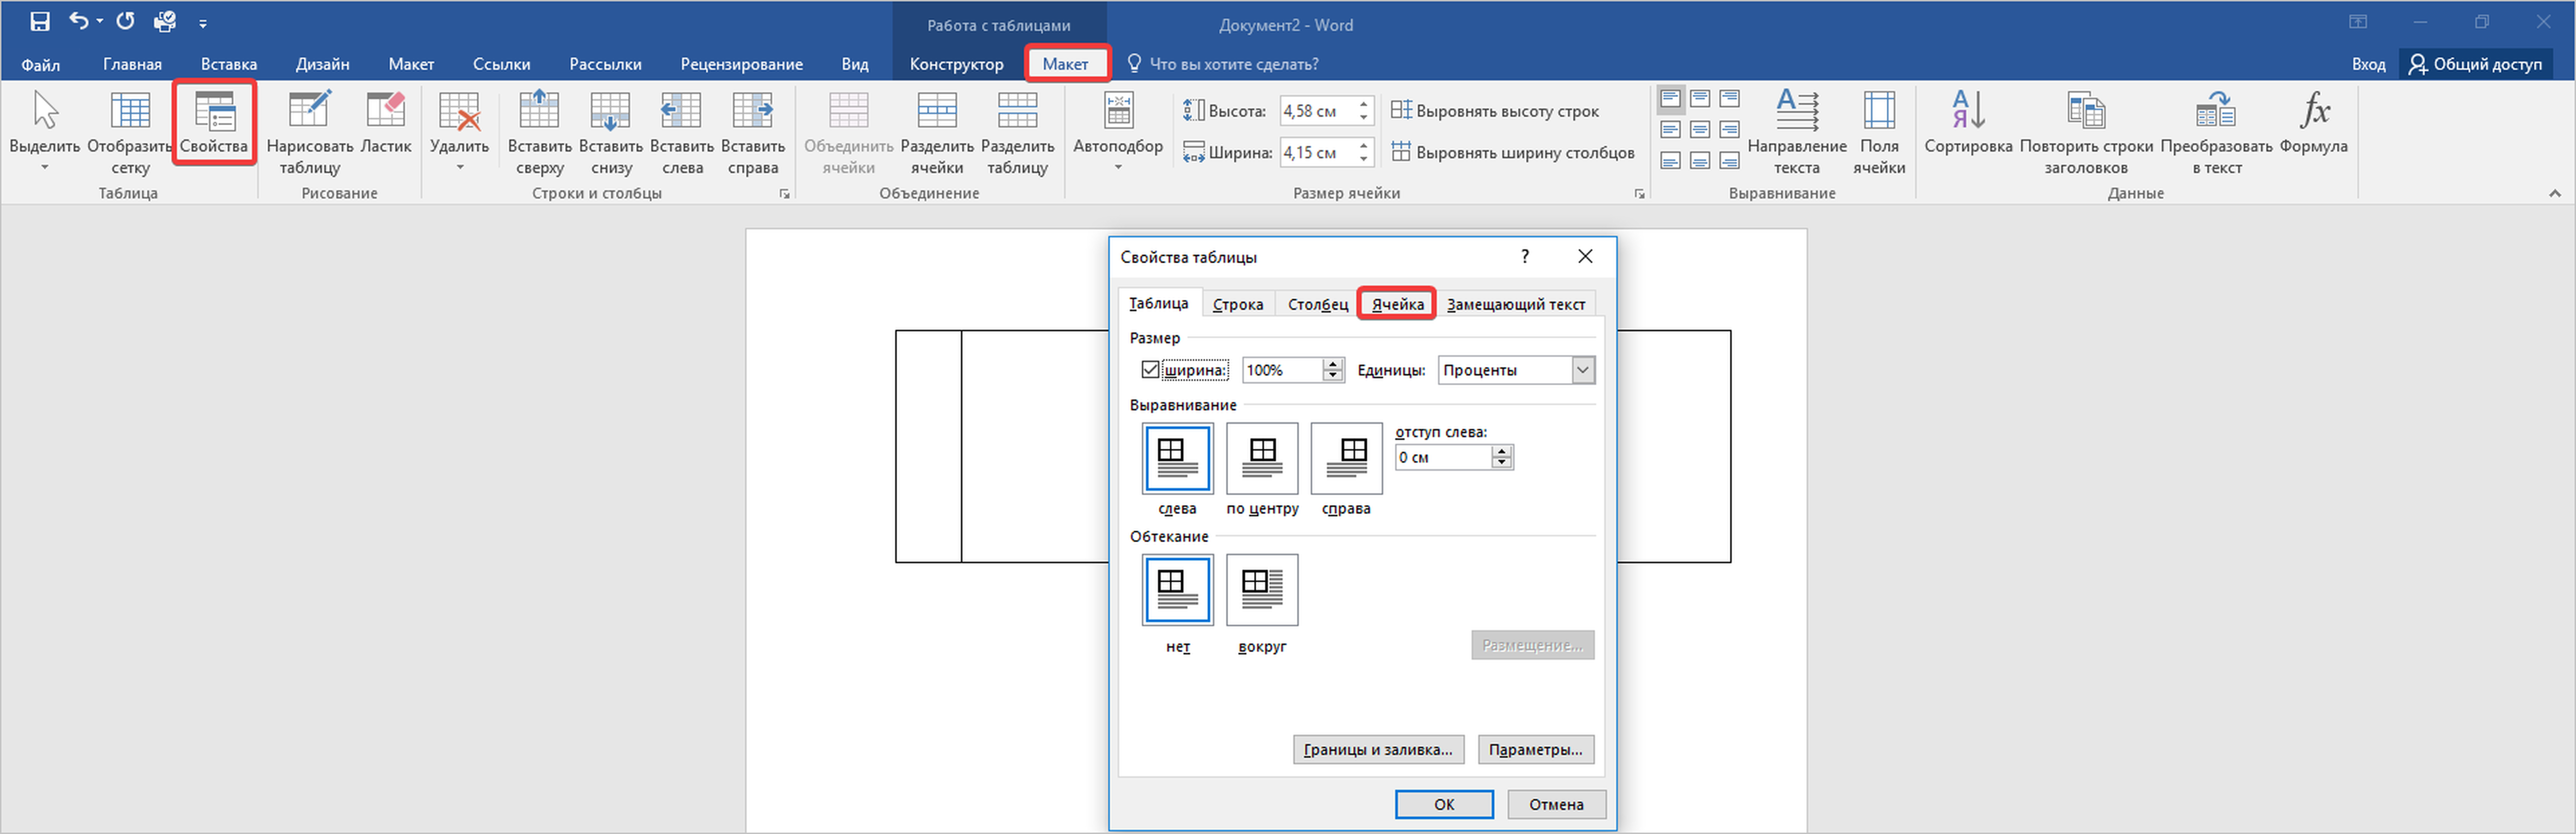Click Borders and Shading (Границы и заливка) button
Viewport: 2576px width, 834px height.
coord(1377,749)
